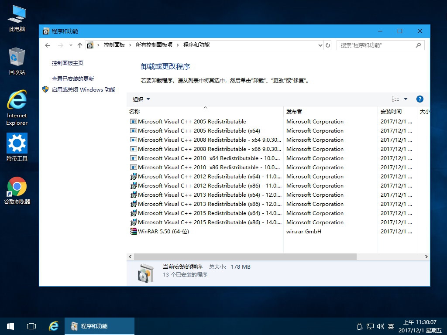Launch Internet Explorer from the taskbar
Image resolution: width=447 pixels, height=335 pixels.
53,326
